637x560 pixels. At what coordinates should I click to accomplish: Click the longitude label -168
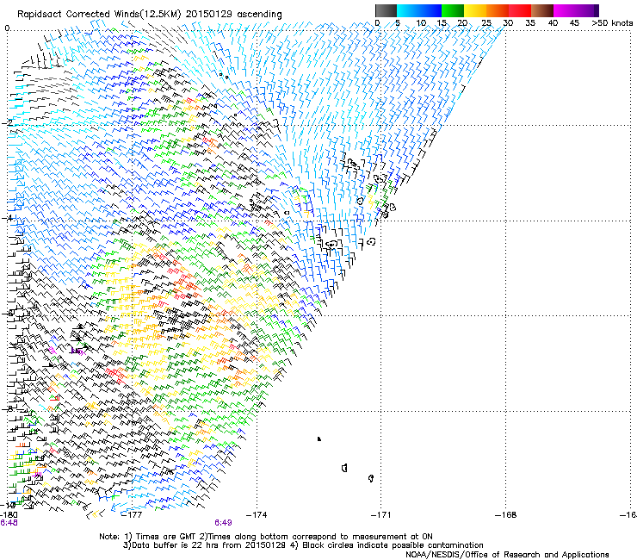[x=506, y=515]
